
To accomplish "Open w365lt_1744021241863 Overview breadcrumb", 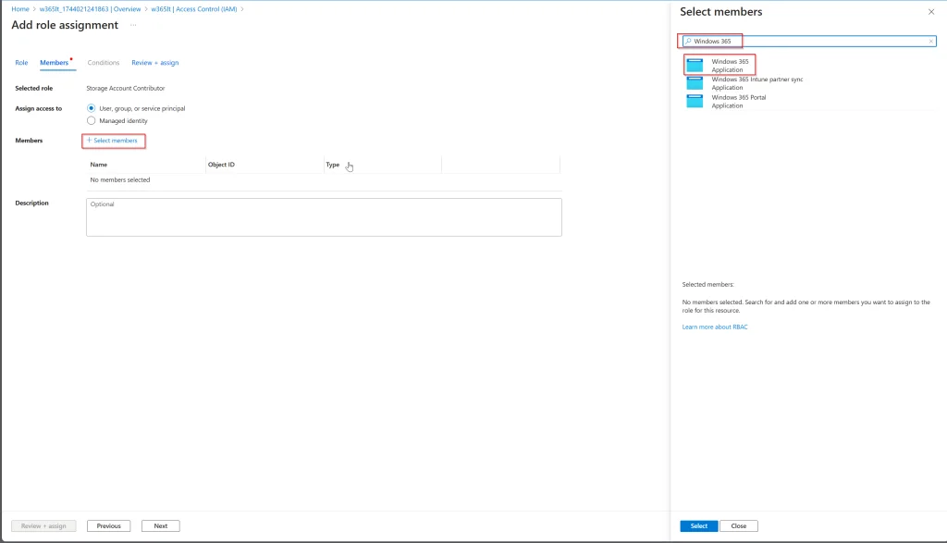I will click(x=90, y=9).
